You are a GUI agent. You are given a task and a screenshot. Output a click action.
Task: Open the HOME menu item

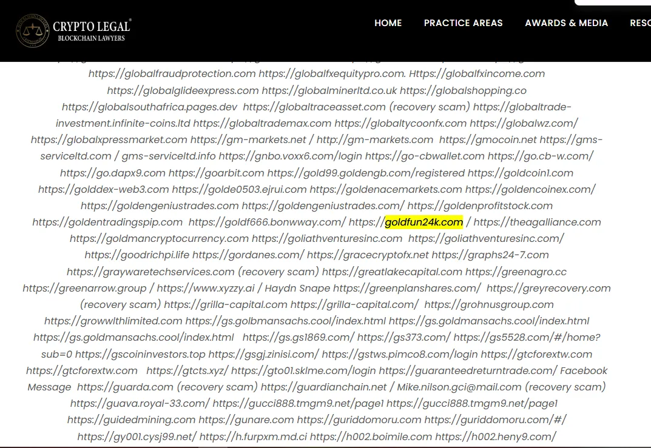tap(388, 23)
